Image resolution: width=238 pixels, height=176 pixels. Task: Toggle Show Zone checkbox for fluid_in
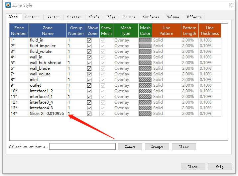tap(89, 40)
